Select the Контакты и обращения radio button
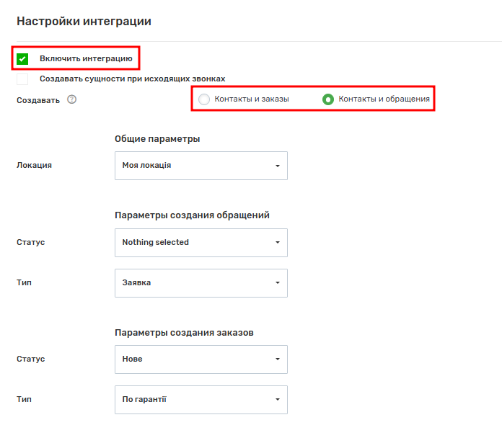Viewport: 502px width, 438px height. tap(328, 99)
